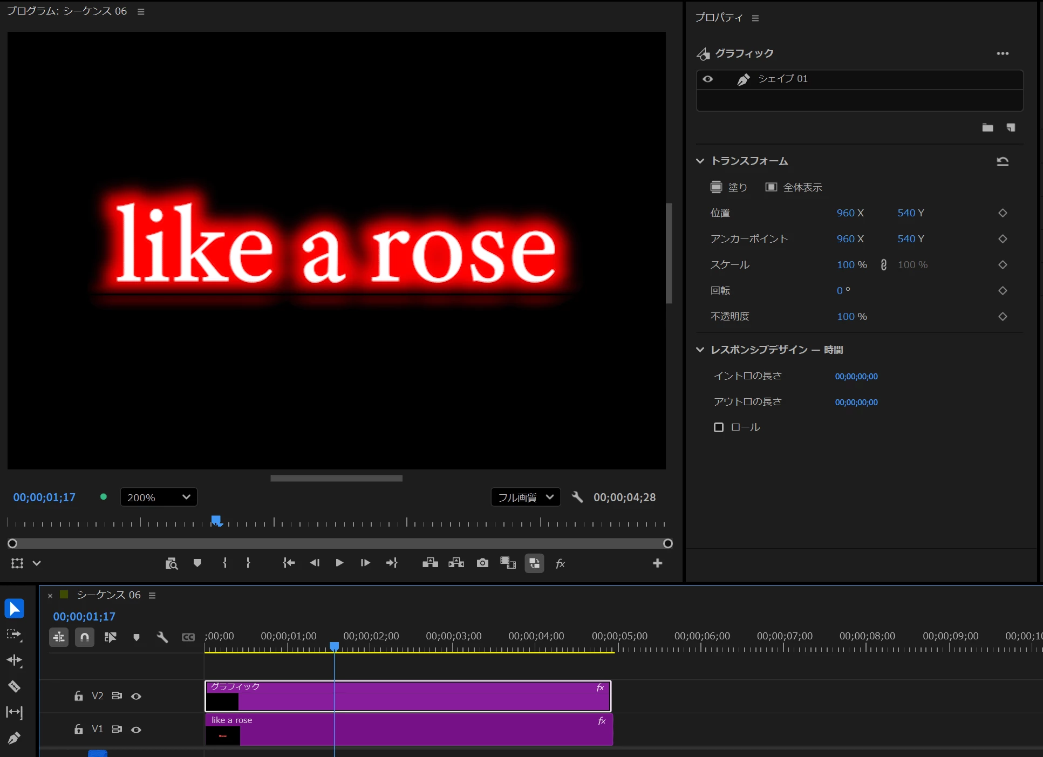The image size is (1043, 757).
Task: Click Mark Out bracket button
Action: tap(248, 563)
